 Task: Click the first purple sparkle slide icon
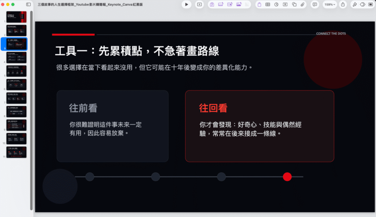(212, 4)
